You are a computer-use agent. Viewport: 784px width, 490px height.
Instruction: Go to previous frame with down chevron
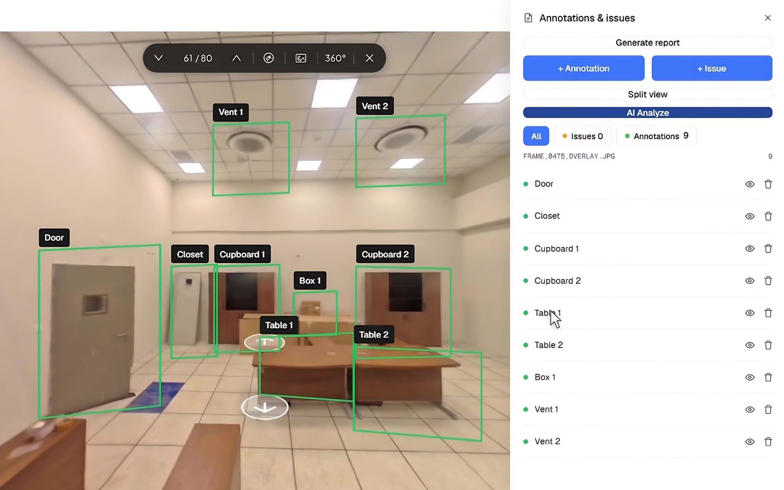tap(158, 58)
